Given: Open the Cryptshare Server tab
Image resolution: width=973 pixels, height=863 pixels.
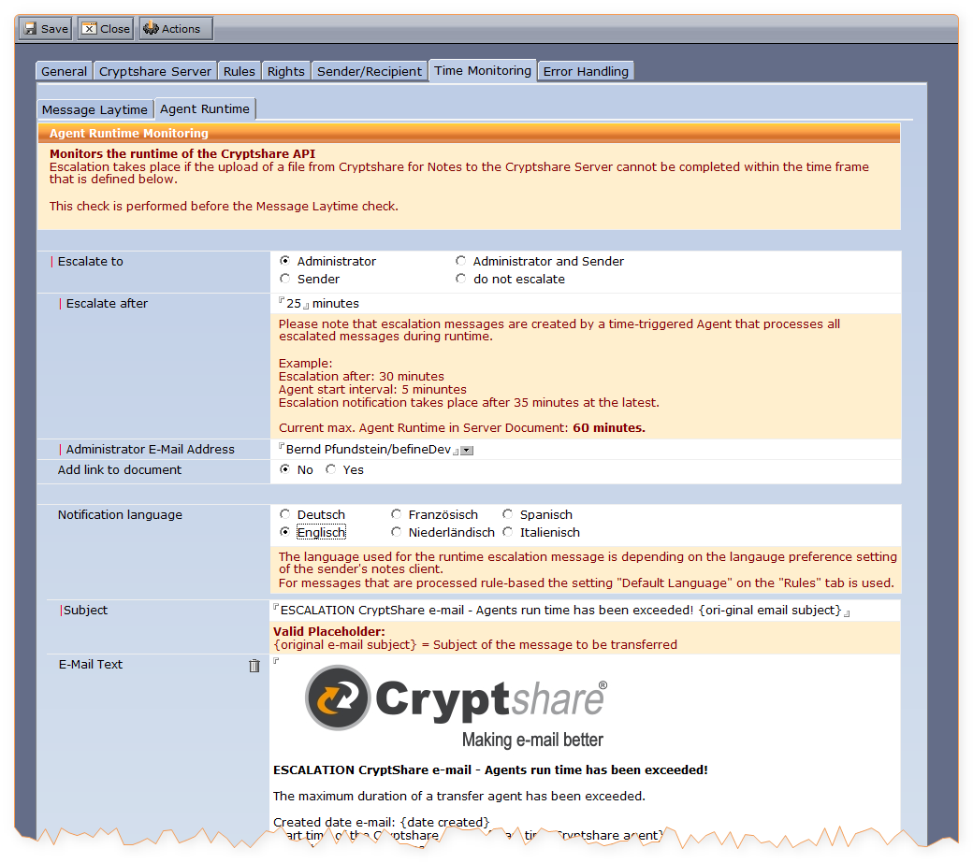Looking at the screenshot, I should click(x=155, y=71).
